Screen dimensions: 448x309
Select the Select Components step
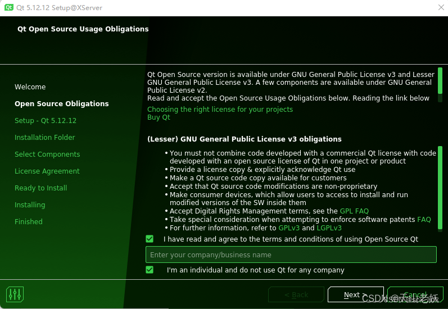coord(47,154)
